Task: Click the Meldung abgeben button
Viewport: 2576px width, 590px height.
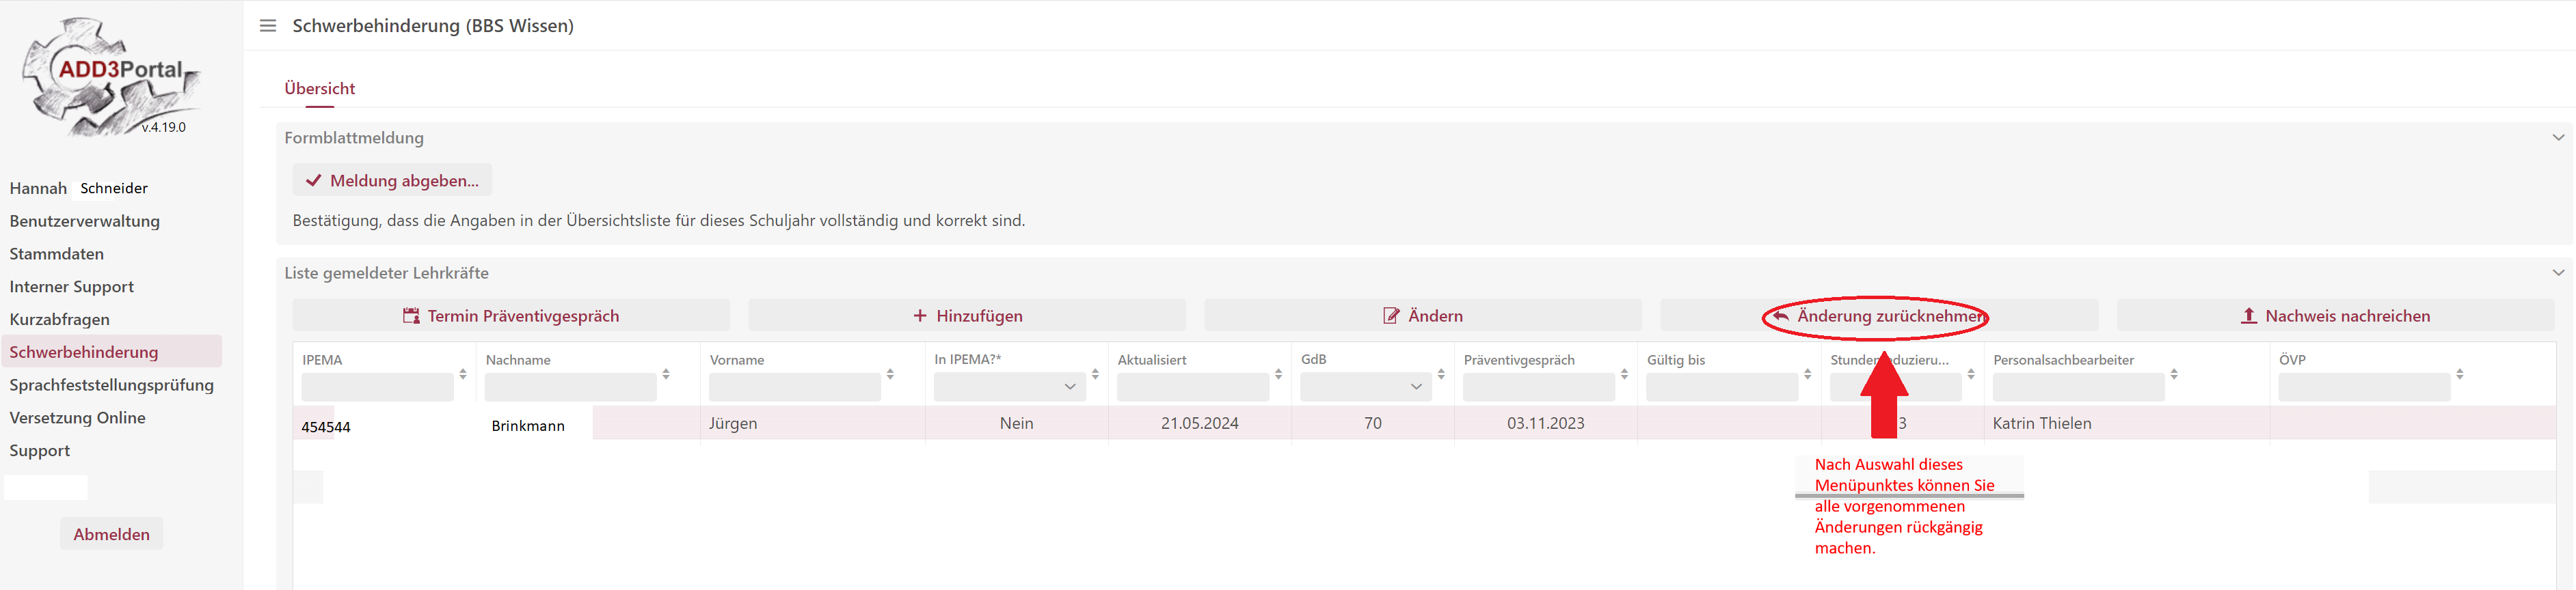Action: [392, 181]
